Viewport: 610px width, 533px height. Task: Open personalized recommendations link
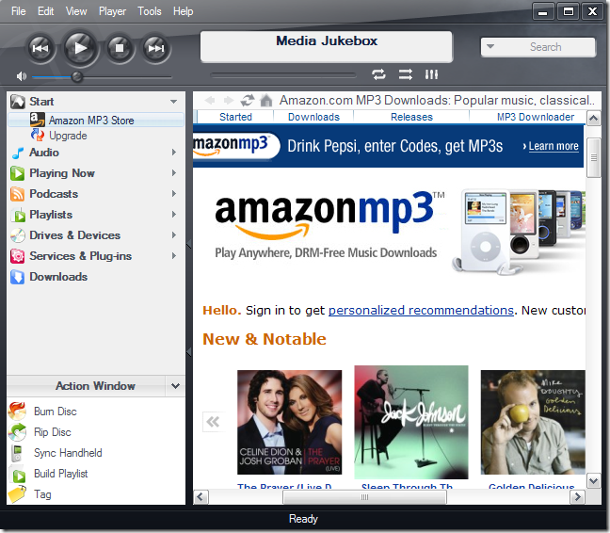coord(421,310)
